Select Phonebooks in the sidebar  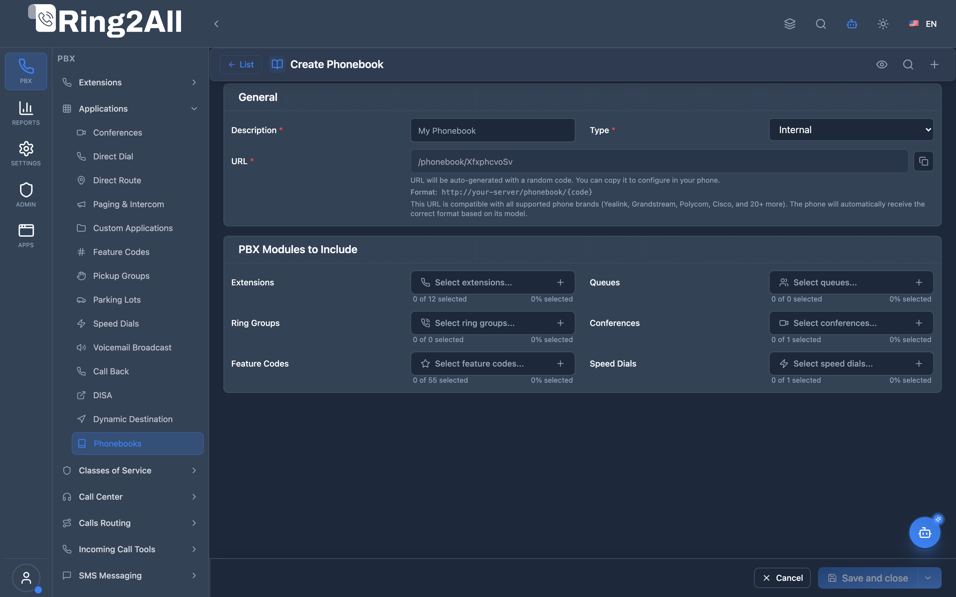pyautogui.click(x=138, y=443)
